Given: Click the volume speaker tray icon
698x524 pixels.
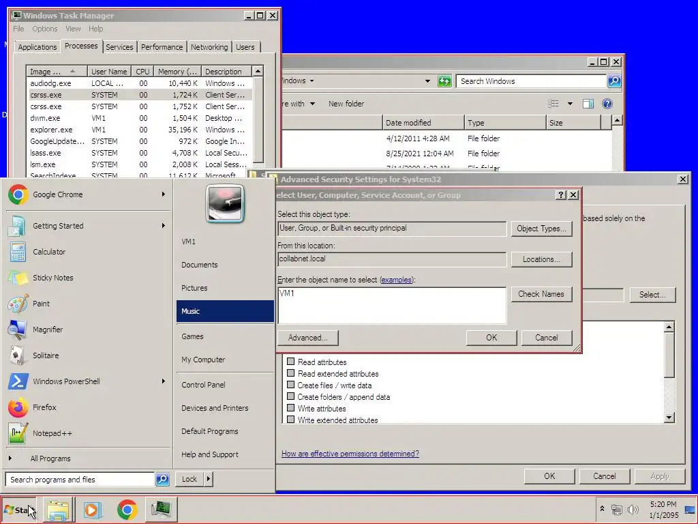Looking at the screenshot, I should [x=632, y=509].
